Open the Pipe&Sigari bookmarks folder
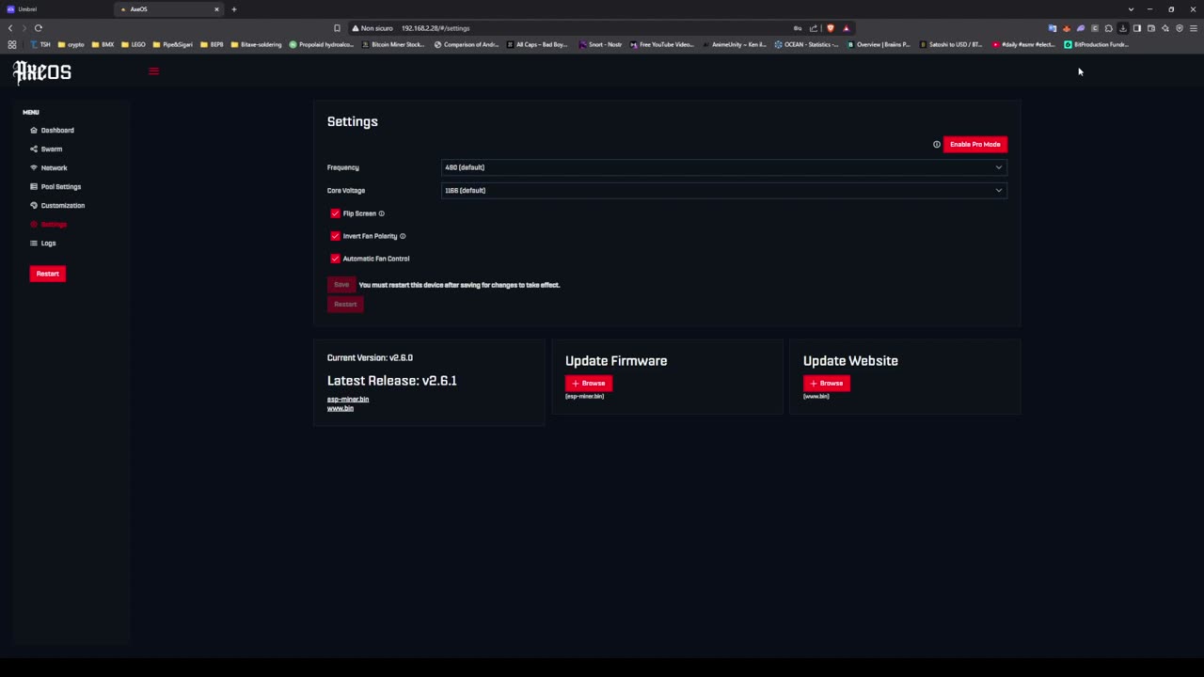The width and height of the screenshot is (1204, 677). coord(173,44)
